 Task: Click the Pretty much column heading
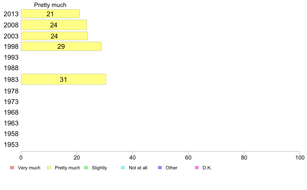pyautogui.click(x=50, y=5)
